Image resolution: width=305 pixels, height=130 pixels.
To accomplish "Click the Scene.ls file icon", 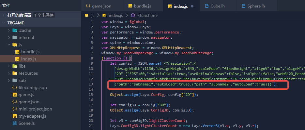I will [15, 123].
